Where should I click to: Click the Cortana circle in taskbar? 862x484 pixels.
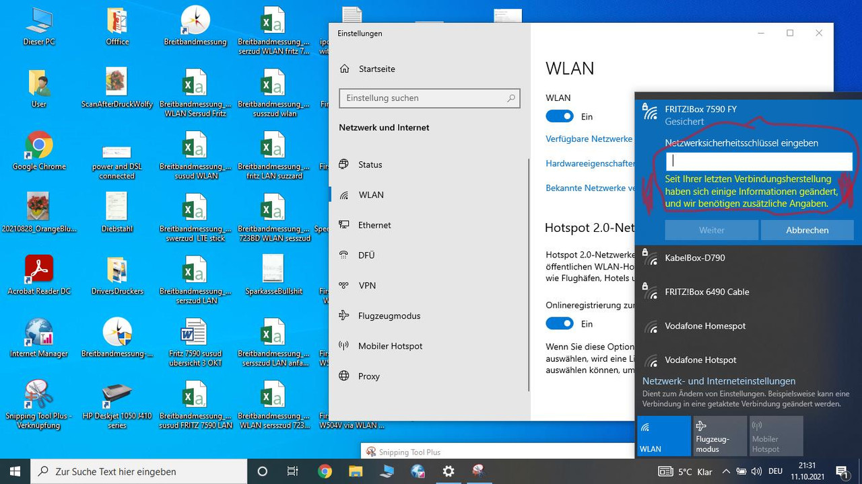(263, 471)
